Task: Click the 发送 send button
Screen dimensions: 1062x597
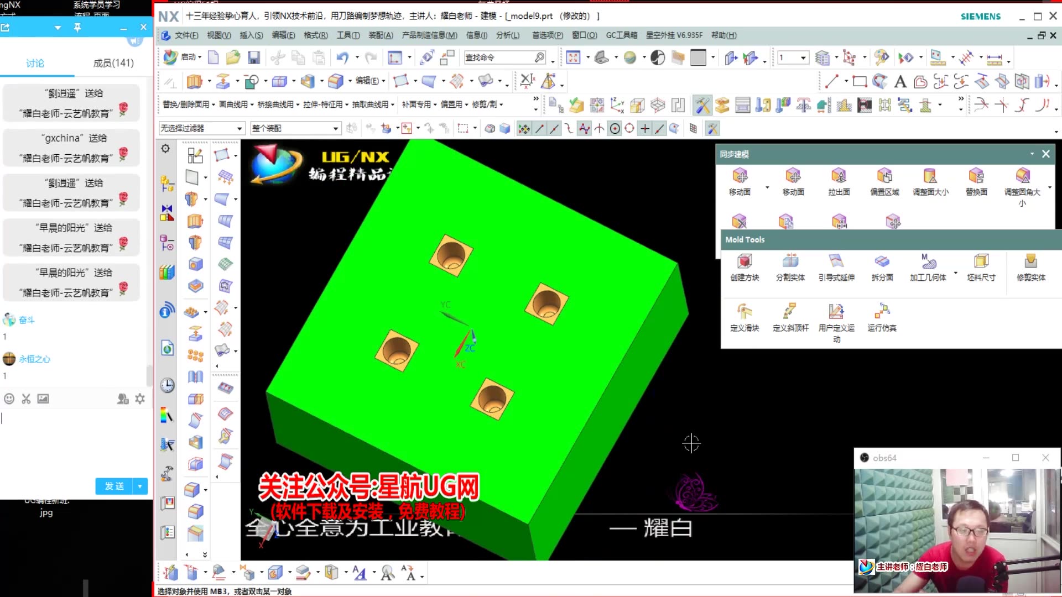Action: click(x=114, y=486)
